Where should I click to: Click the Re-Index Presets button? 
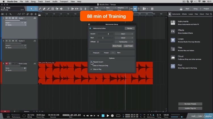190,104
